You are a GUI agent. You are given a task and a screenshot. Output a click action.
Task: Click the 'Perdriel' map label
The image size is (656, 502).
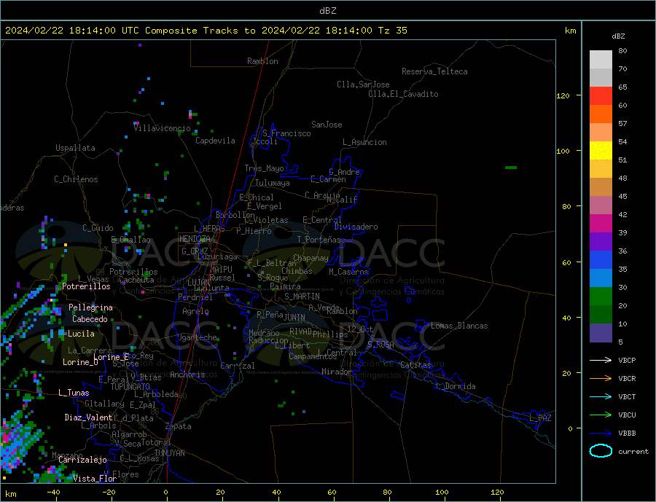tap(195, 297)
